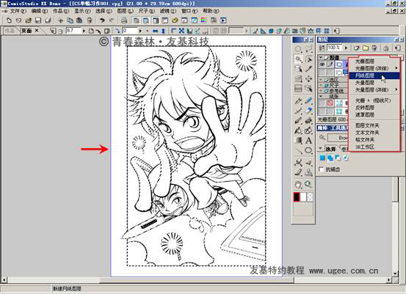Select the Move layer tool
Viewport: 406px width, 294px height.
click(x=308, y=78)
